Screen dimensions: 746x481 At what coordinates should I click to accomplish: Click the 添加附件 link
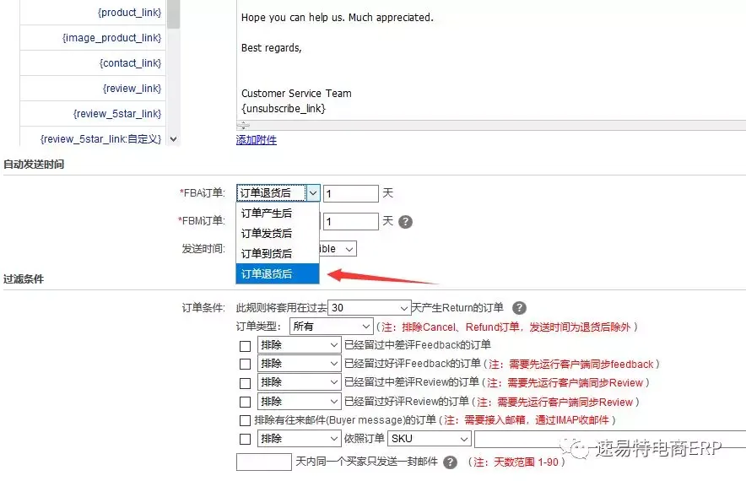256,140
